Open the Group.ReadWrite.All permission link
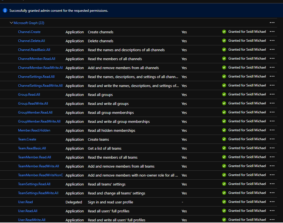Image resolution: width=283 pixels, height=223 pixels. pos(33,104)
